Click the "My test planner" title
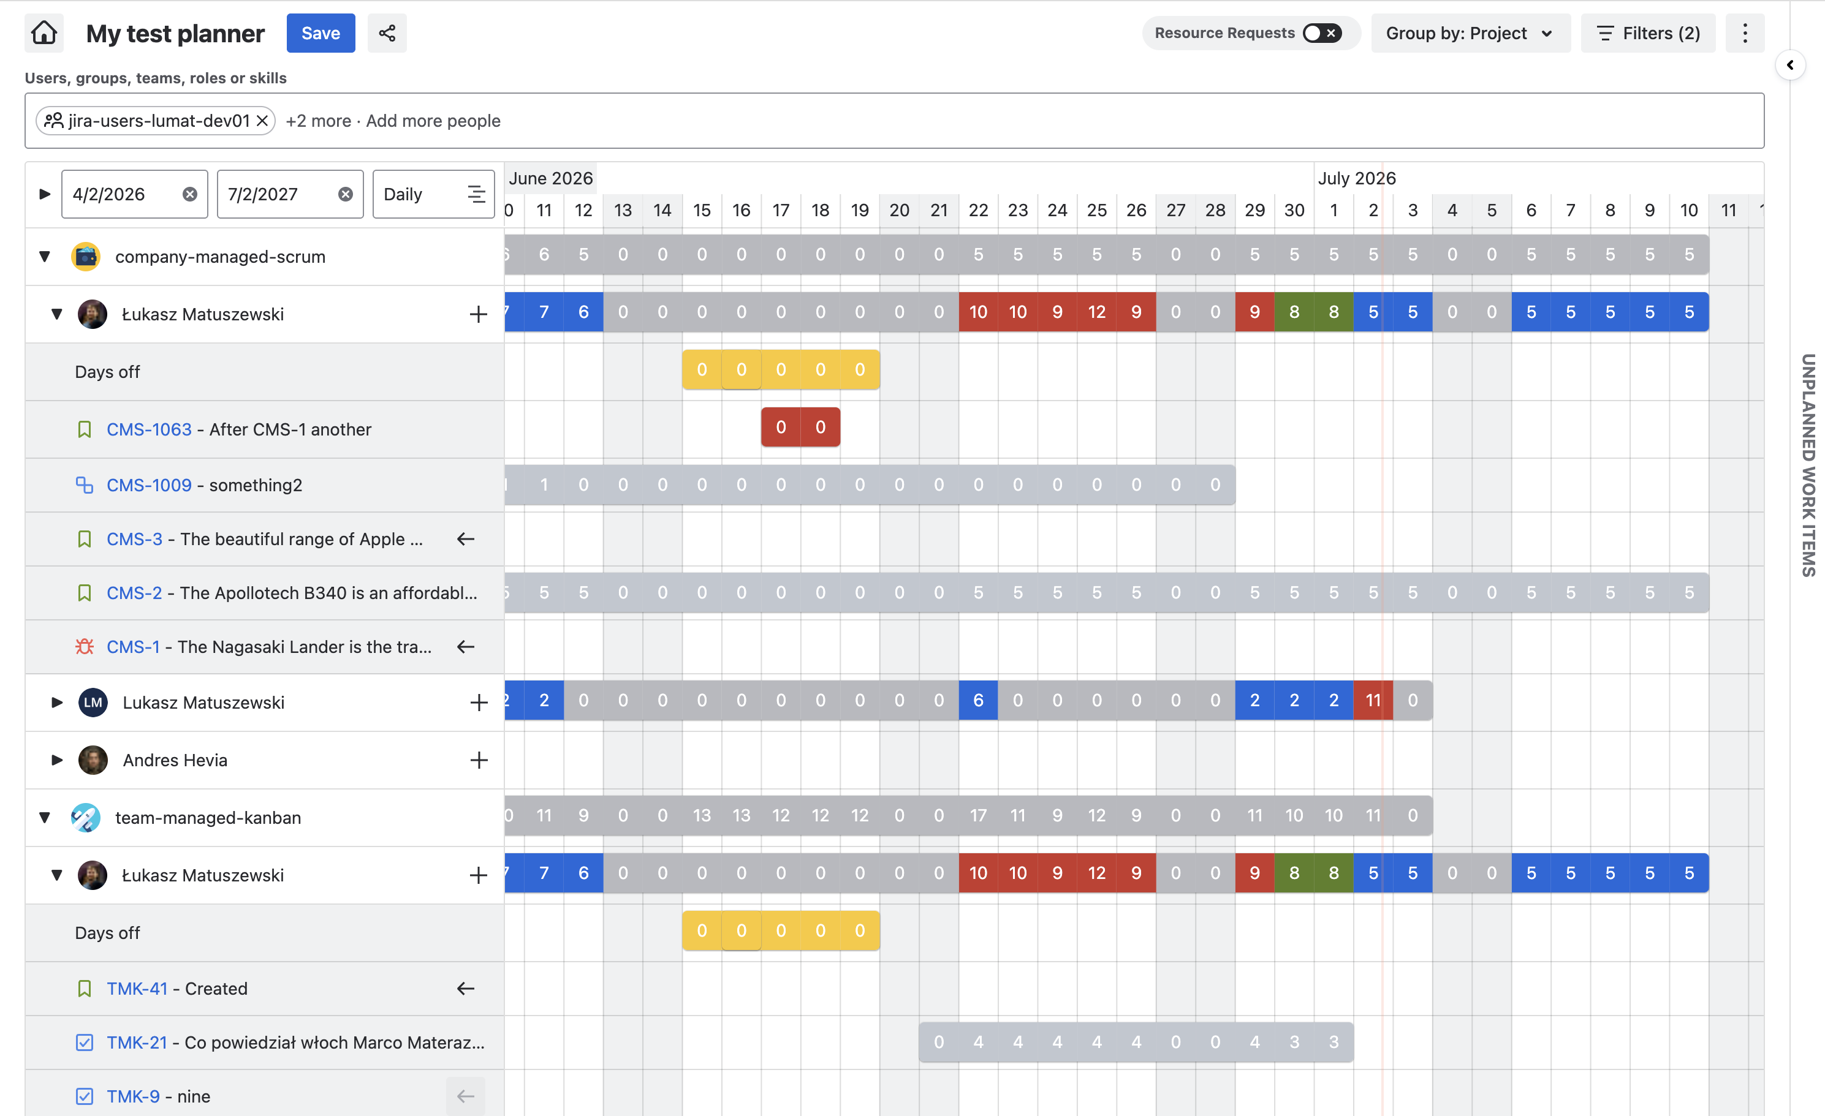 (x=175, y=33)
